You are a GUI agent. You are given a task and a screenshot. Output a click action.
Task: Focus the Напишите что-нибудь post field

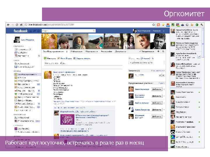pos(83,63)
